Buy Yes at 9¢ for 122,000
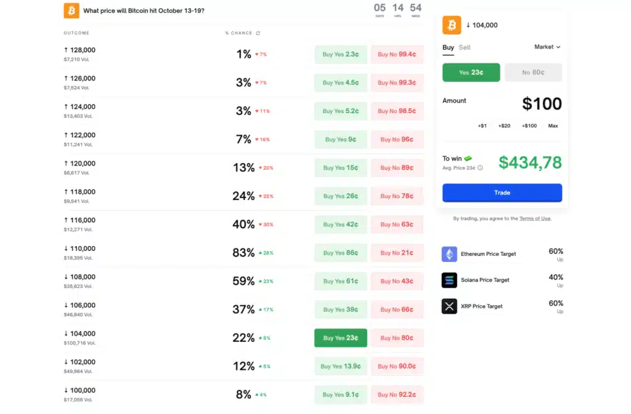 point(340,140)
